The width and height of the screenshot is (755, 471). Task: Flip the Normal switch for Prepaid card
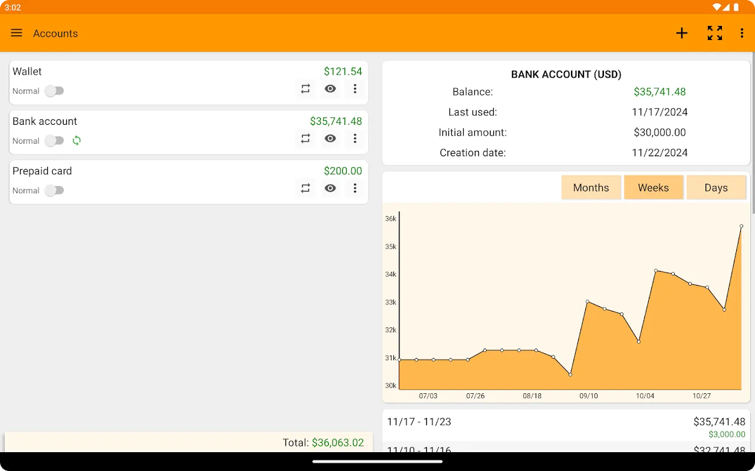(x=54, y=191)
